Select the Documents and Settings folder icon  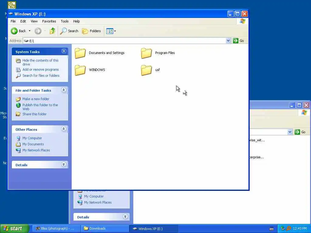80,53
